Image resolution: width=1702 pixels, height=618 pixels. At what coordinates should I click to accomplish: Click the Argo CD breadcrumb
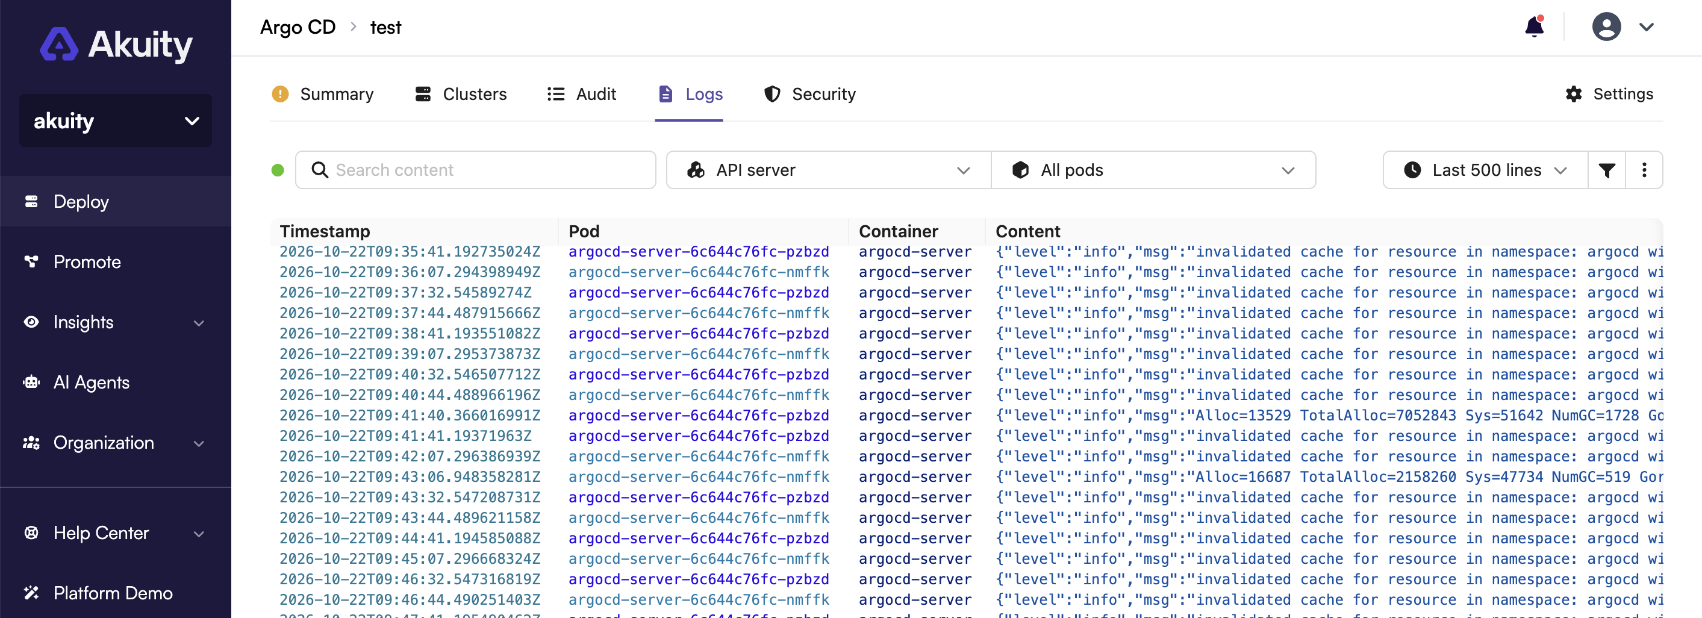click(x=298, y=27)
